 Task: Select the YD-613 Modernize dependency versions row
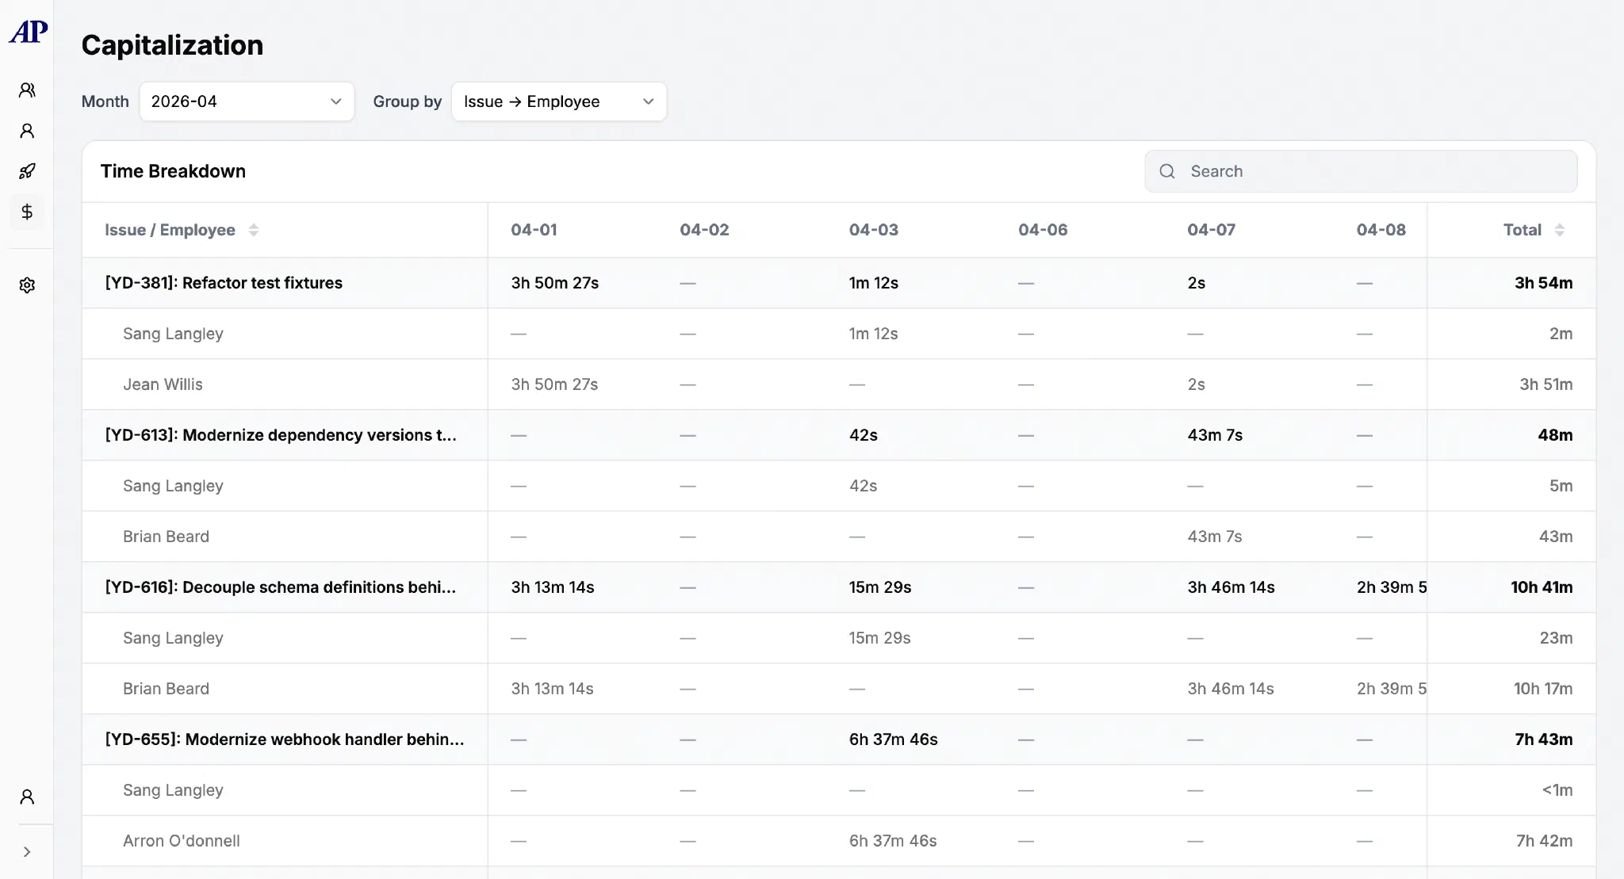point(839,435)
